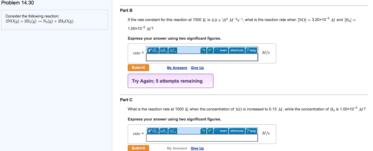The width and height of the screenshot is (373, 151).
Task: Give Up on Part B
Action: pyautogui.click(x=197, y=68)
